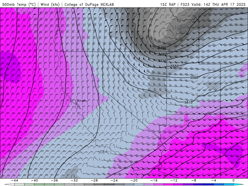Click the -16 color scale label
The image size is (248, 186).
[154, 180]
